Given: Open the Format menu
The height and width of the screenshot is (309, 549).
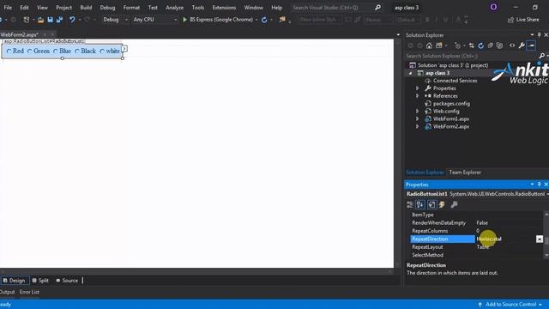Looking at the screenshot, I should (x=131, y=8).
